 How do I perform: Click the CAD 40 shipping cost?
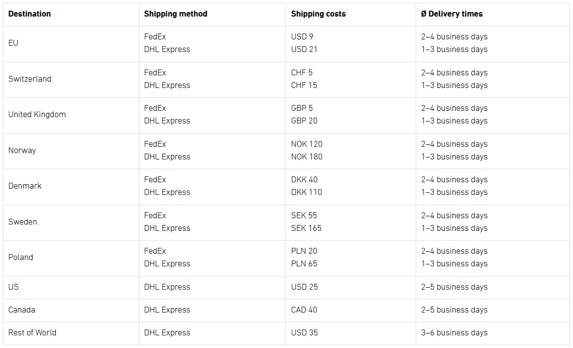click(x=304, y=310)
